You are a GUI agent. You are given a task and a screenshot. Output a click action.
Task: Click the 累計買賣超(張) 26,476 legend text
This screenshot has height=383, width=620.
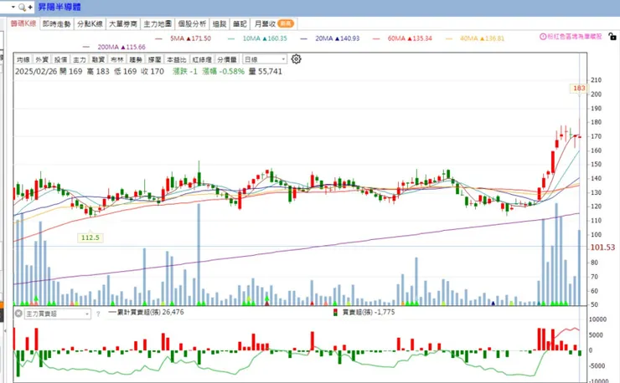[x=151, y=312]
